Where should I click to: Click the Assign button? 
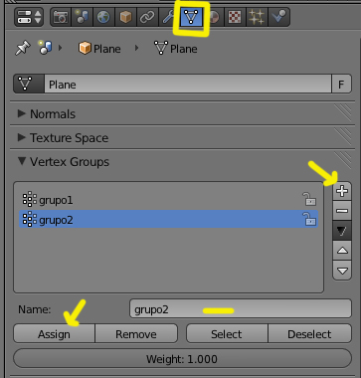pos(54,334)
